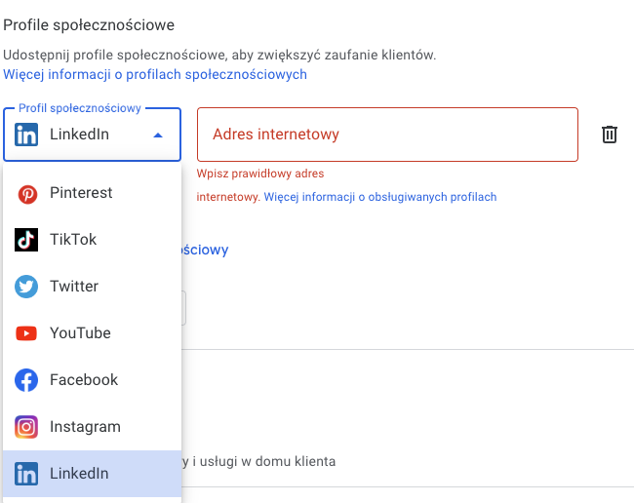The image size is (634, 503).
Task: Select the TikTok label in the list
Action: click(73, 240)
